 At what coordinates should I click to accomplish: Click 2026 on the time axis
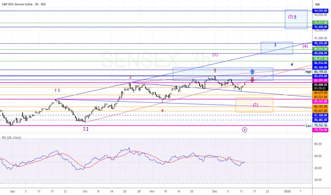[x=287, y=191]
